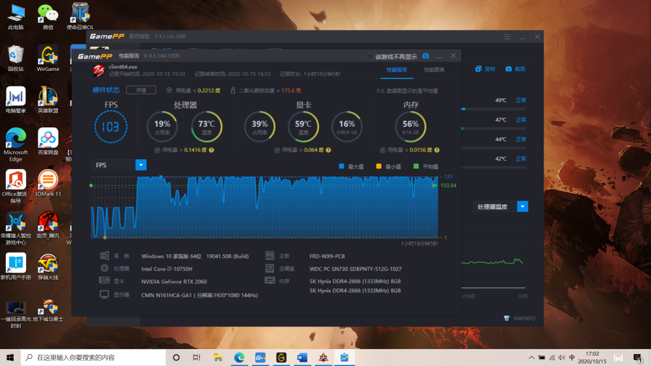Select the Office激活指导 desktop icon
This screenshot has width=651, height=366.
[x=16, y=187]
